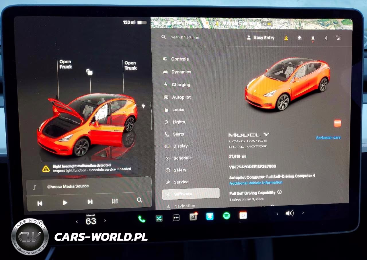Increase cabin temperature with the right arrow
This screenshot has height=260, width=367.
tap(105, 221)
